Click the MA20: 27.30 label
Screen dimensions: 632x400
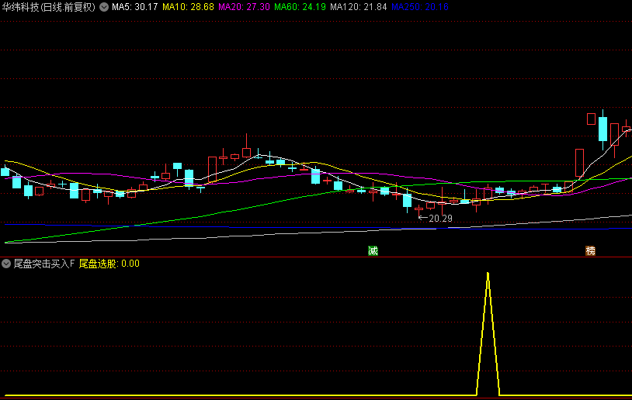[244, 7]
